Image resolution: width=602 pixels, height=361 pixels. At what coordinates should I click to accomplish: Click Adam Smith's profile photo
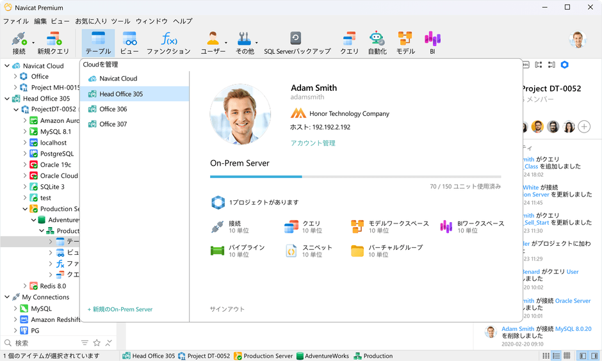(240, 115)
